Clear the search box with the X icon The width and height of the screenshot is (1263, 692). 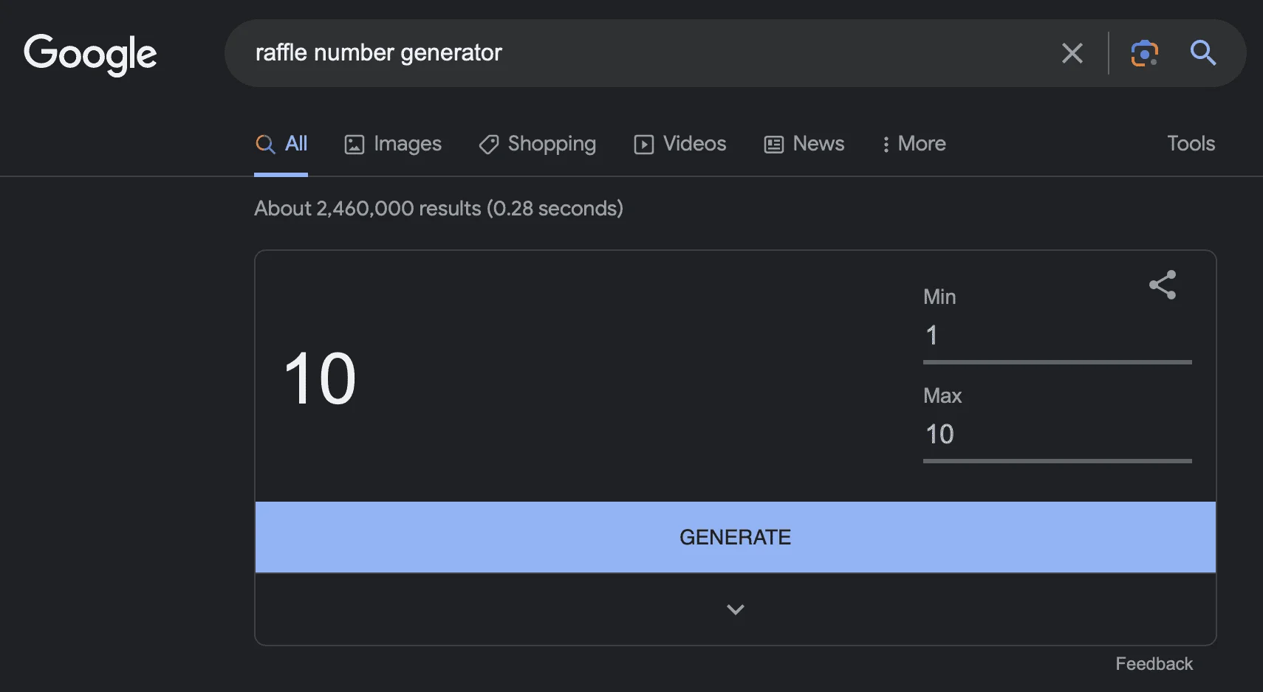pyautogui.click(x=1072, y=53)
